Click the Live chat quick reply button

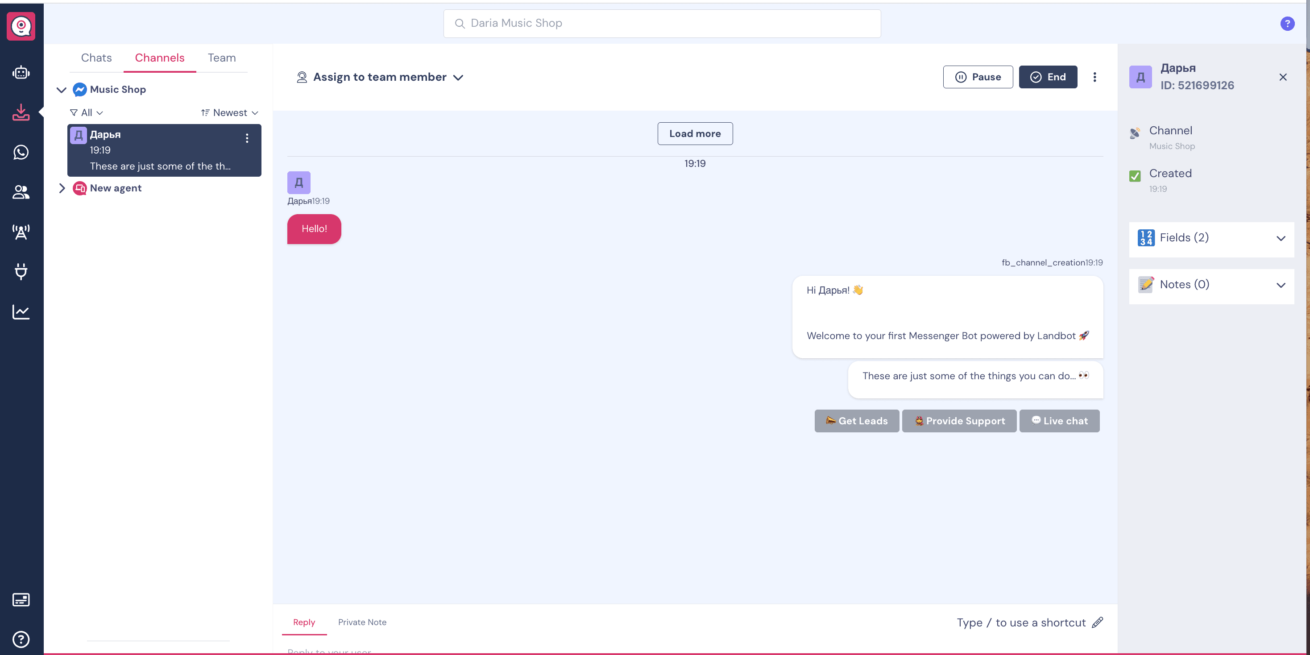(x=1060, y=421)
